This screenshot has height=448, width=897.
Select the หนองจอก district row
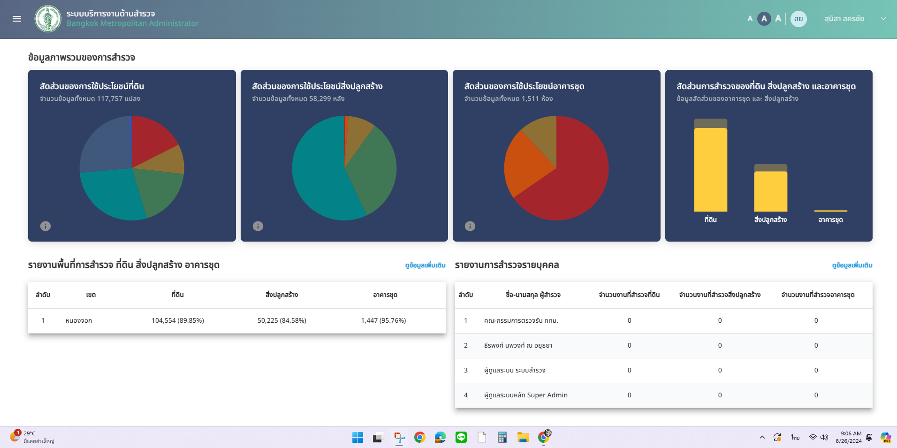pyautogui.click(x=78, y=320)
